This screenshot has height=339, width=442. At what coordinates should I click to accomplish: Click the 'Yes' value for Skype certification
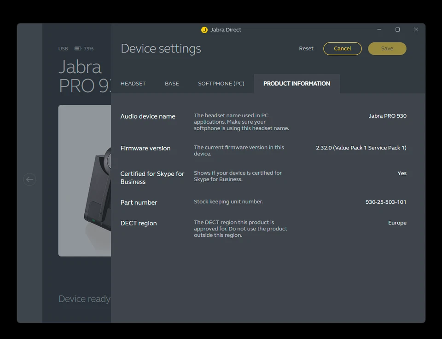coord(401,173)
